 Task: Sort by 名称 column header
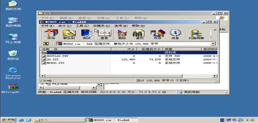[75, 49]
